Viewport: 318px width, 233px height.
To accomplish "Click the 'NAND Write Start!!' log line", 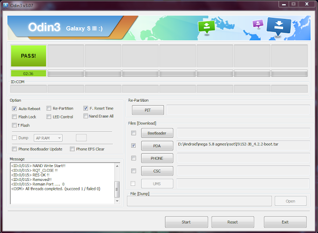I will point(38,166).
